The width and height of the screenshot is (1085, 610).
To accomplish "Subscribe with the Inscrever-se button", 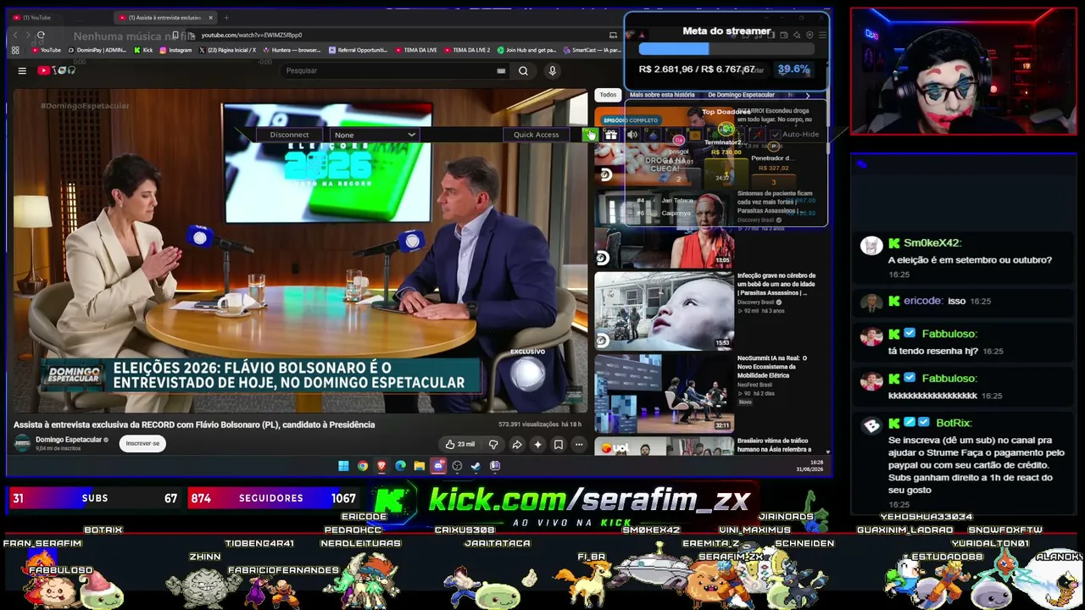I will point(142,443).
